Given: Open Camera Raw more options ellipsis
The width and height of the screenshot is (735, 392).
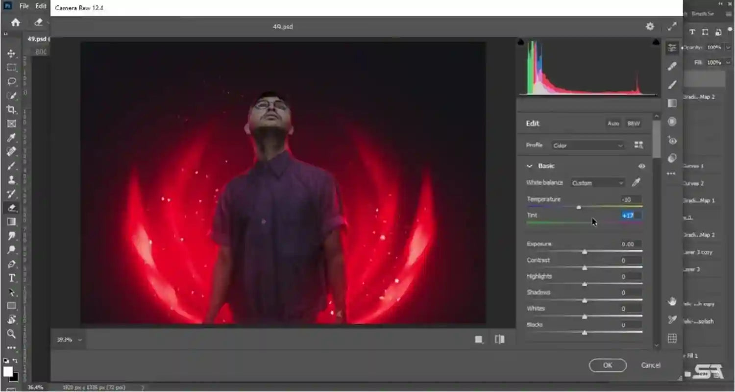Looking at the screenshot, I should coord(672,173).
